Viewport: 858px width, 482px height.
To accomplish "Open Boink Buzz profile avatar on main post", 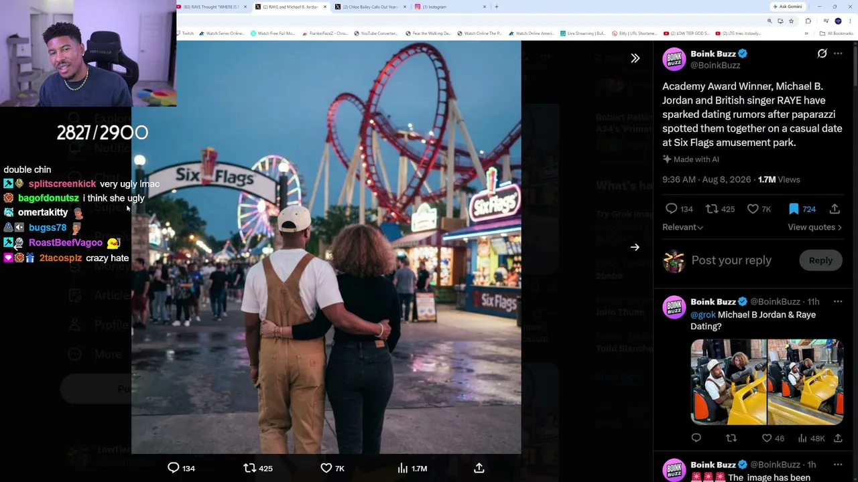I will (674, 59).
